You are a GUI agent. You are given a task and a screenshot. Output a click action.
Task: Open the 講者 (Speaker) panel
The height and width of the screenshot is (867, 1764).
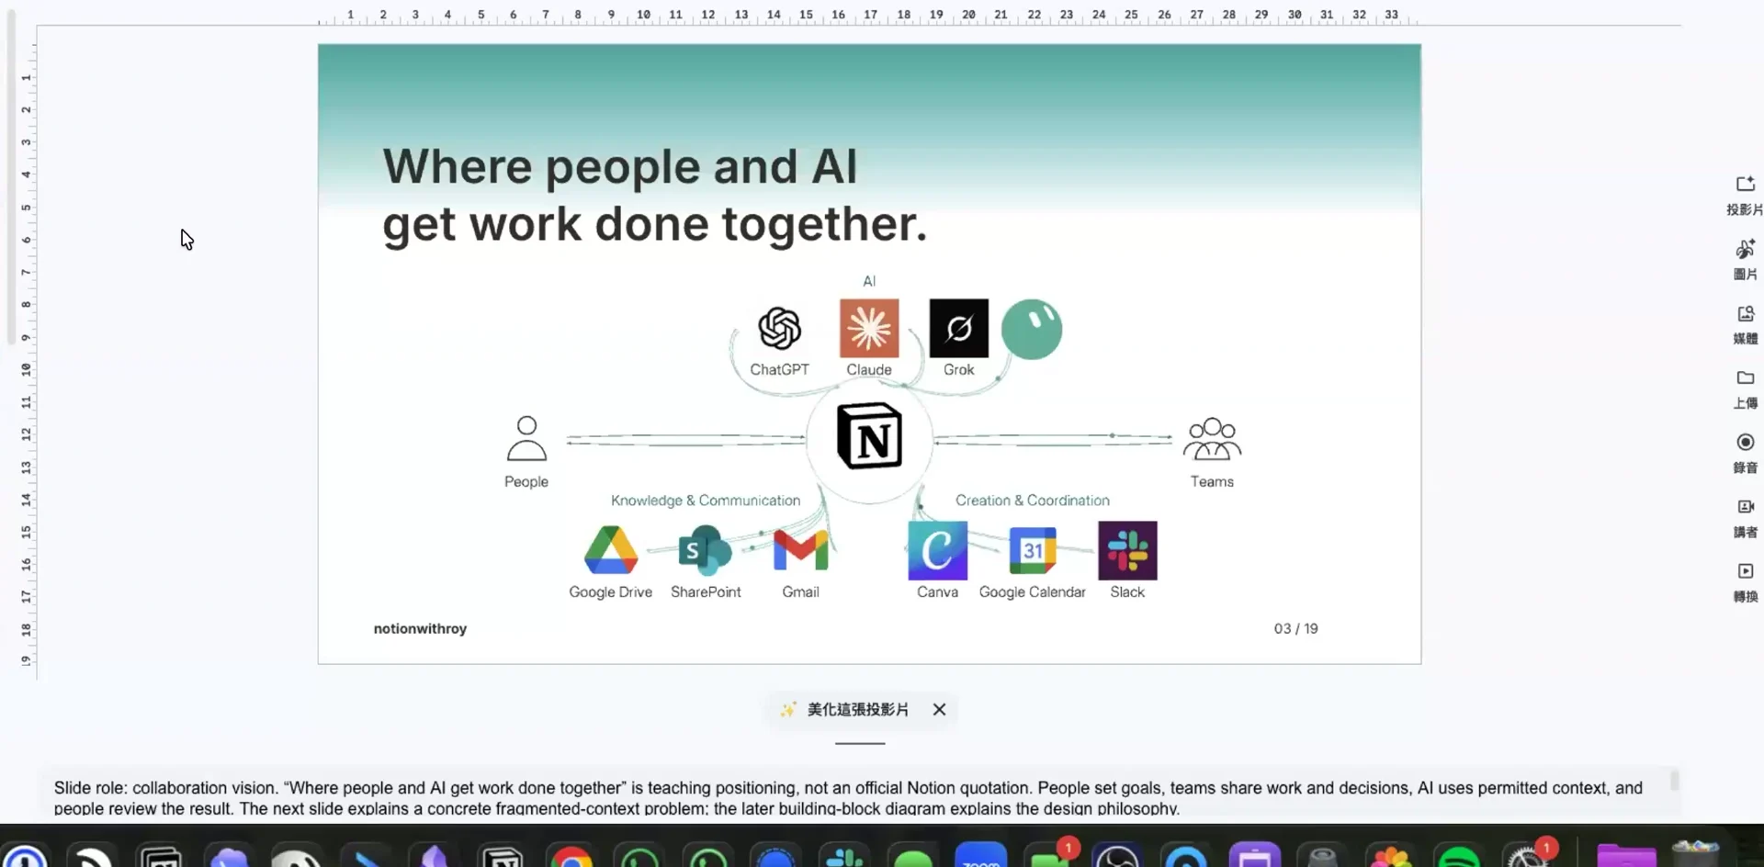1745,518
